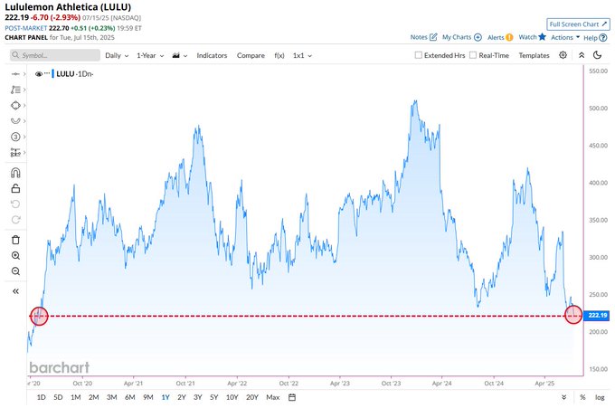Toggle percent scale button
615x408 pixels.
582,397
